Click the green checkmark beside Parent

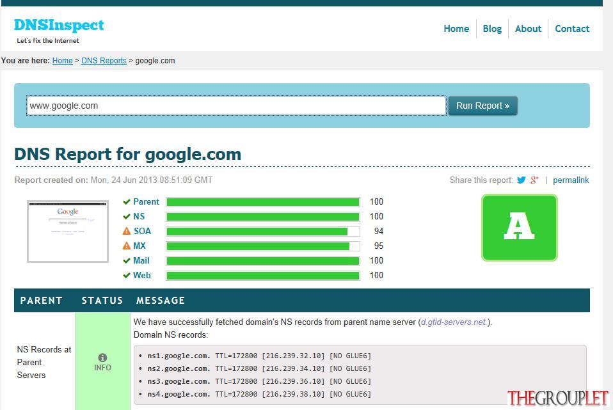[126, 201]
